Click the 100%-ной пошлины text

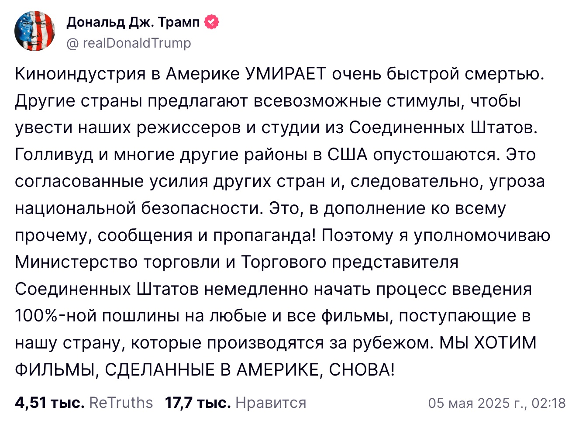pos(97,316)
